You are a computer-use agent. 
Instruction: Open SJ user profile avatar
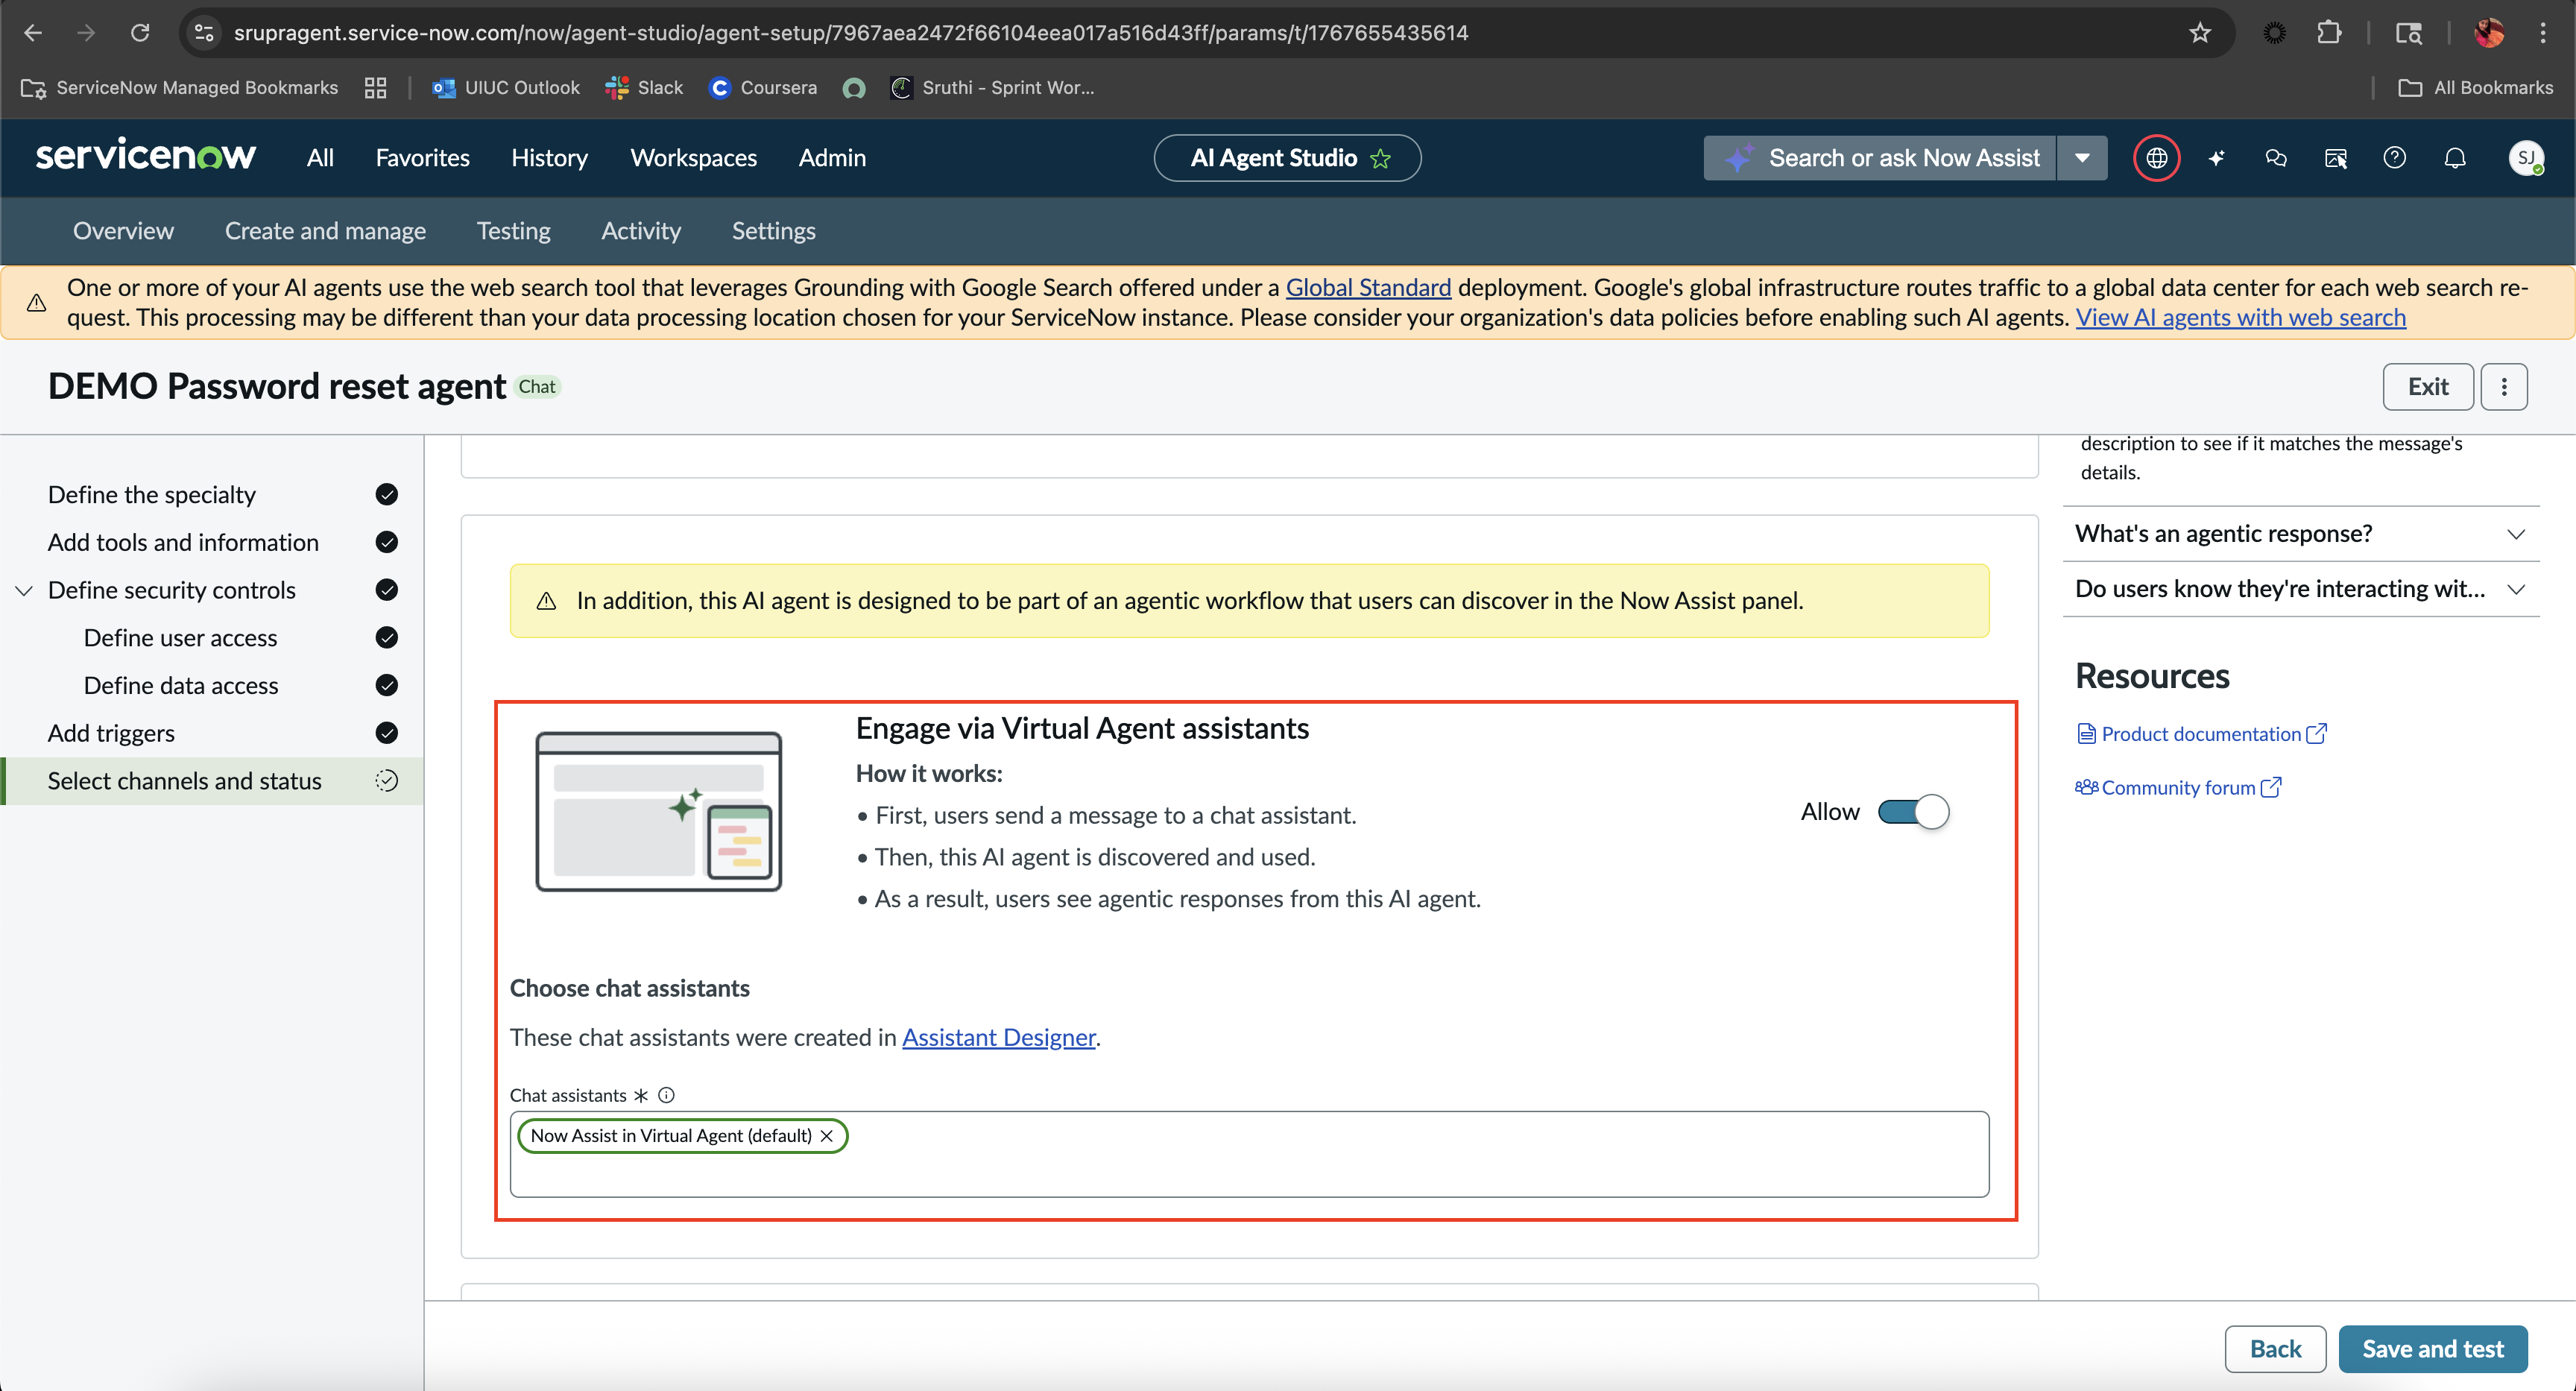coord(2526,158)
